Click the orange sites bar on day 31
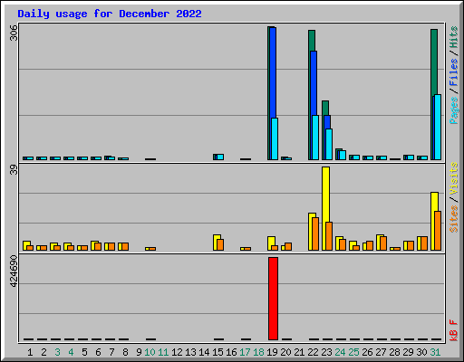Image resolution: width=464 pixels, height=362 pixels. click(438, 231)
